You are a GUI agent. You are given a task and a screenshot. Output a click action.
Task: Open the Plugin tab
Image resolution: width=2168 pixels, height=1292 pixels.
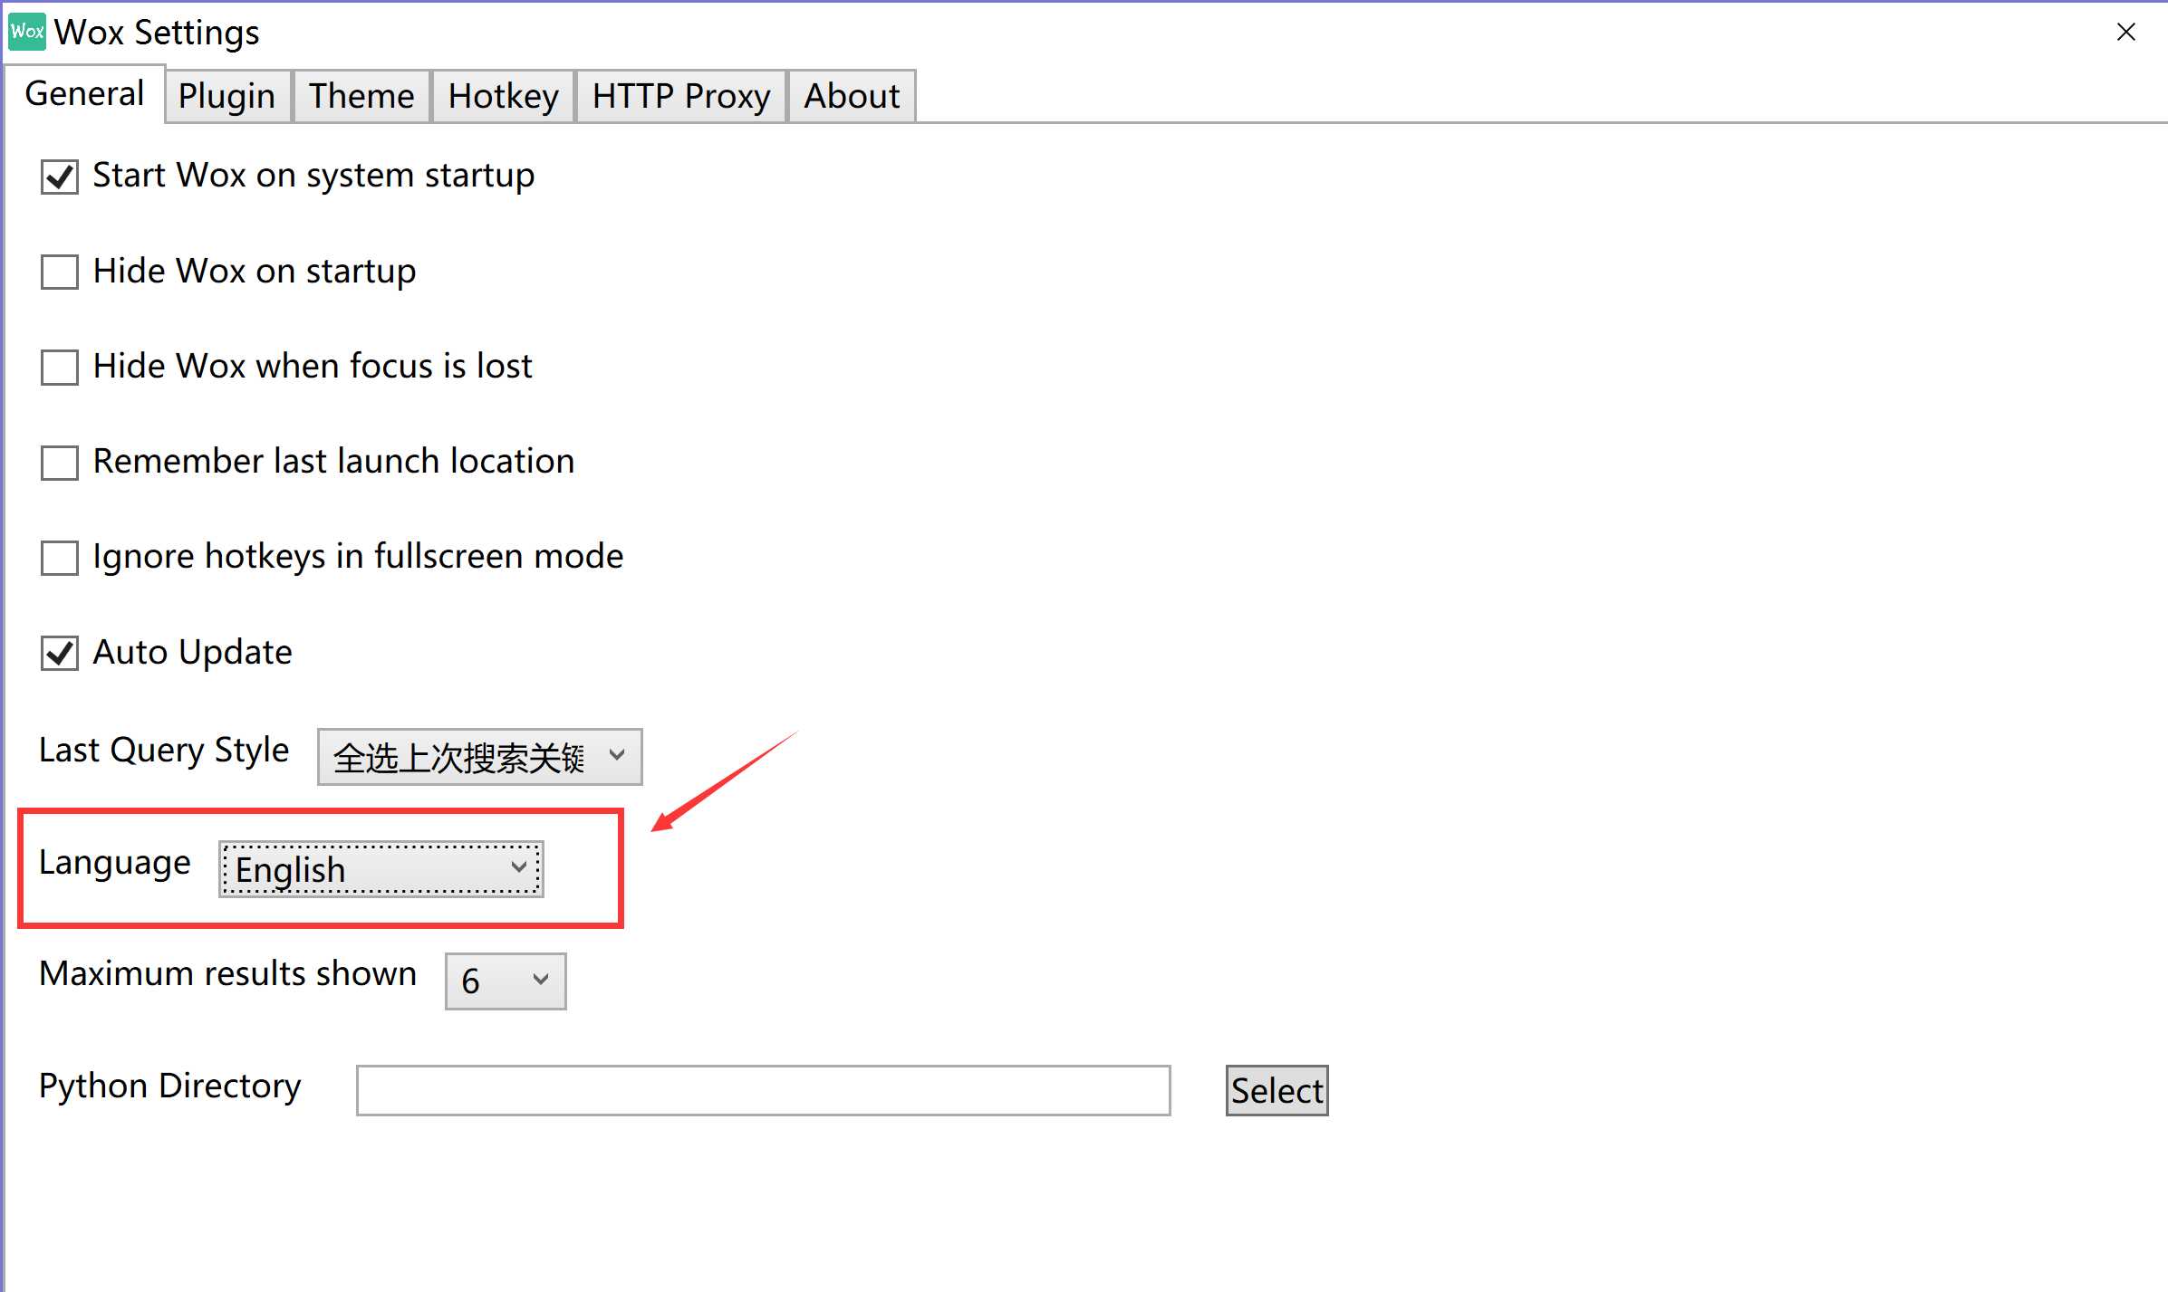tap(226, 96)
